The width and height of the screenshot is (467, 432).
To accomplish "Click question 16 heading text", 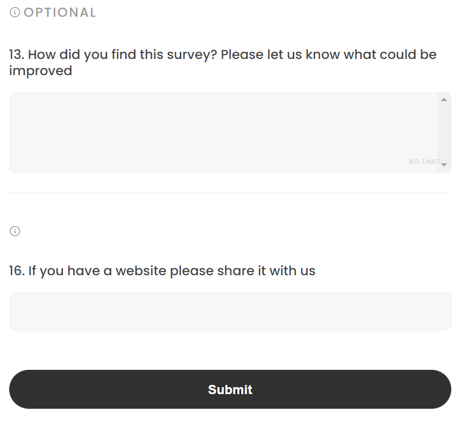I will click(x=162, y=270).
